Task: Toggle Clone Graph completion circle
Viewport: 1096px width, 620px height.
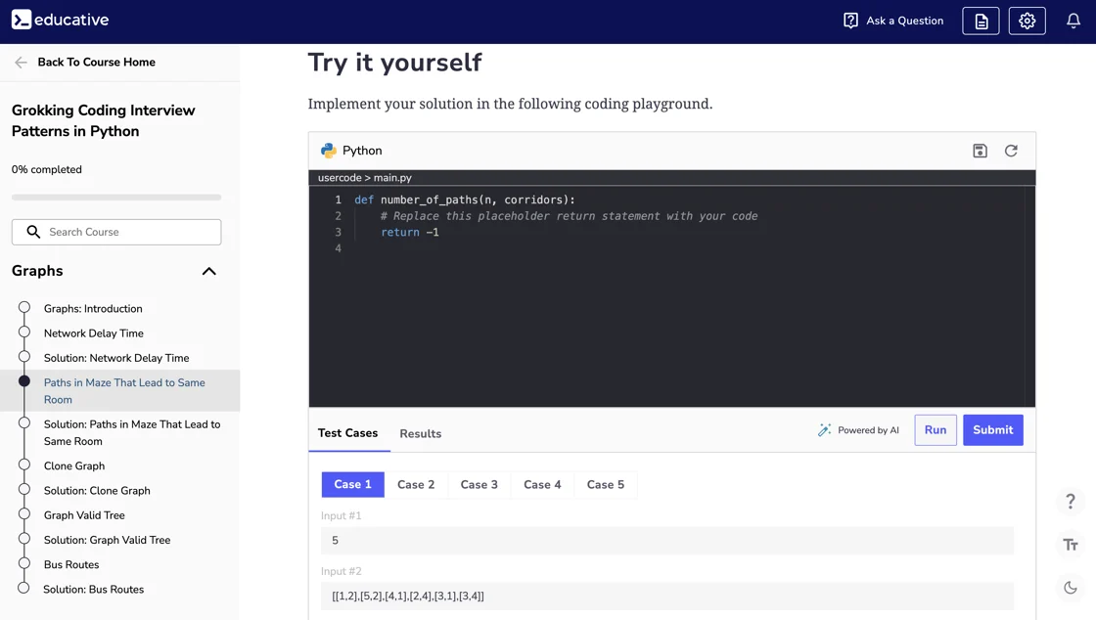Action: [x=24, y=465]
